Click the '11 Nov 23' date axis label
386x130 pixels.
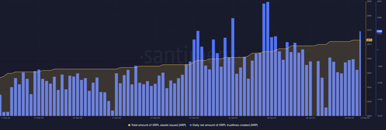click(6, 118)
